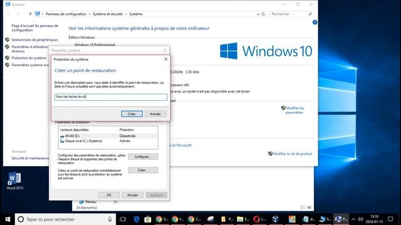401x225 pixels.
Task: Click Système breadcrumb in address bar
Action: (136, 14)
